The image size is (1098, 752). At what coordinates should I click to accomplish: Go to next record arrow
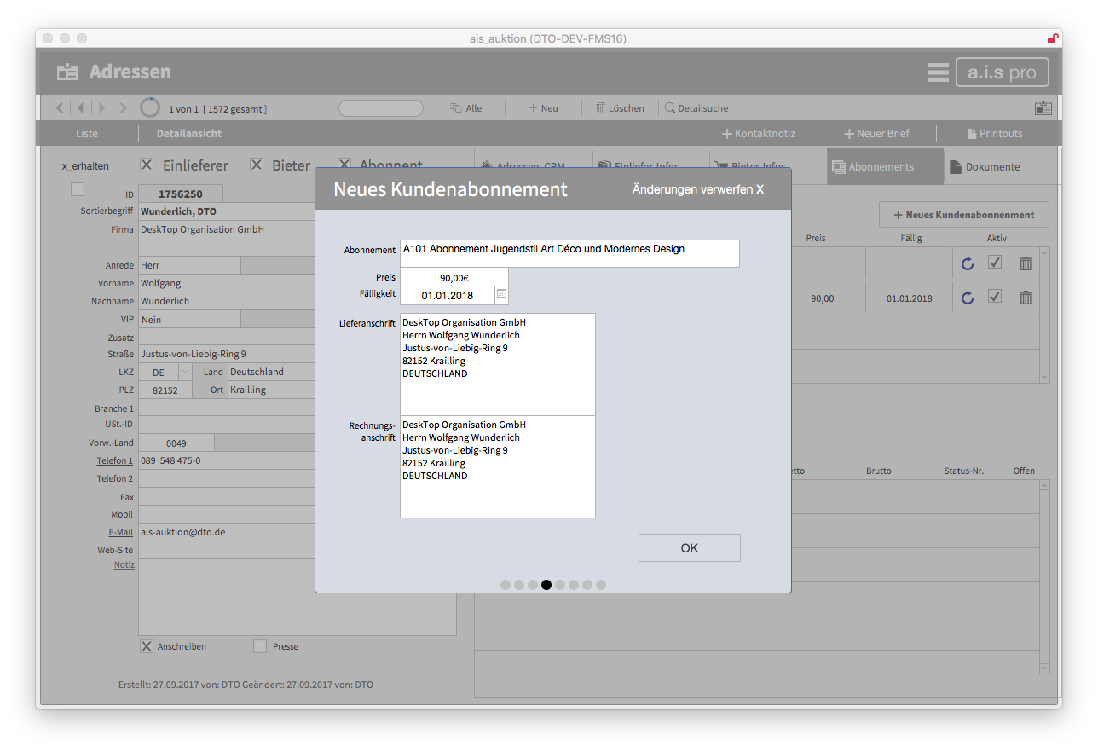click(102, 108)
